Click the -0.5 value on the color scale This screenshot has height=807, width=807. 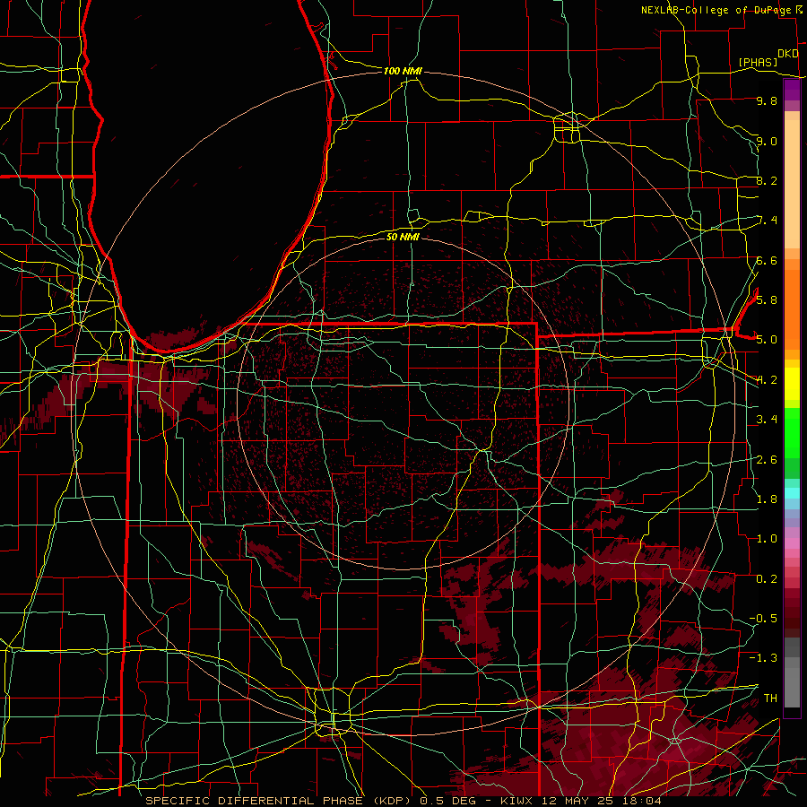763,618
